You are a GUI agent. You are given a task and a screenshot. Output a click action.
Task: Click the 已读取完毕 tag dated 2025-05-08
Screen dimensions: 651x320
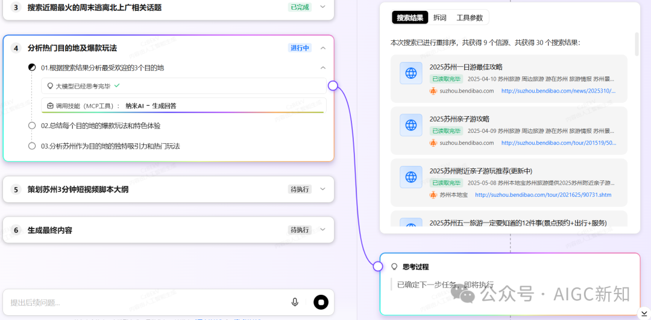(446, 182)
